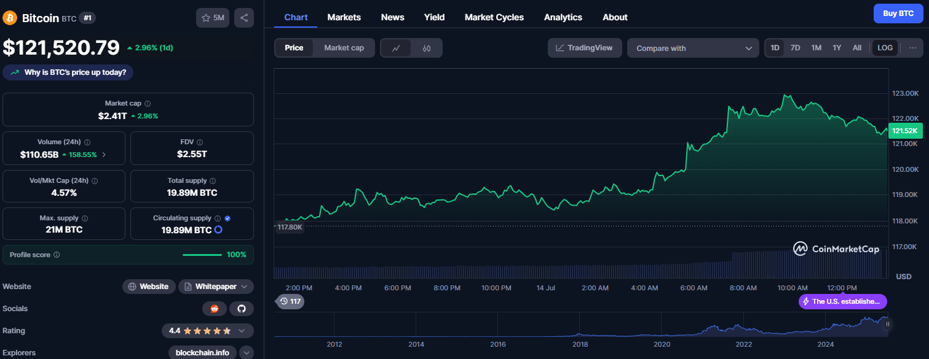Click the 117 history clock badge
Image resolution: width=929 pixels, height=359 pixels.
pyautogui.click(x=290, y=301)
